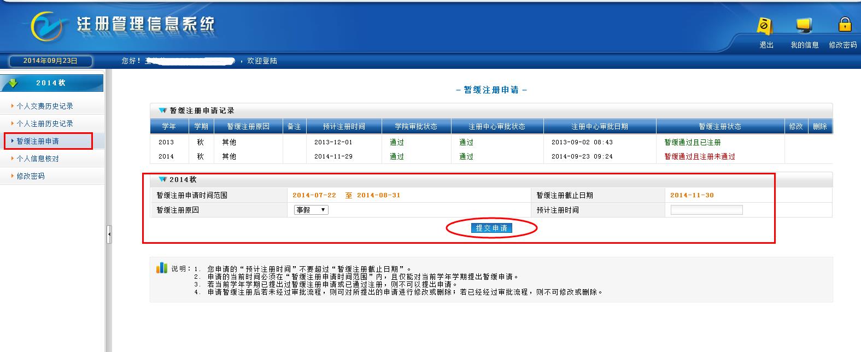
Task: Click the 提交申请 button
Action: (x=491, y=228)
